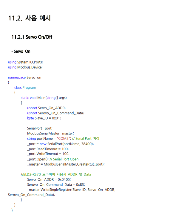Viewport: 170px width, 218px height.
Task: Click the line "using System.IO.Ports;"
Action: [x=25, y=62]
